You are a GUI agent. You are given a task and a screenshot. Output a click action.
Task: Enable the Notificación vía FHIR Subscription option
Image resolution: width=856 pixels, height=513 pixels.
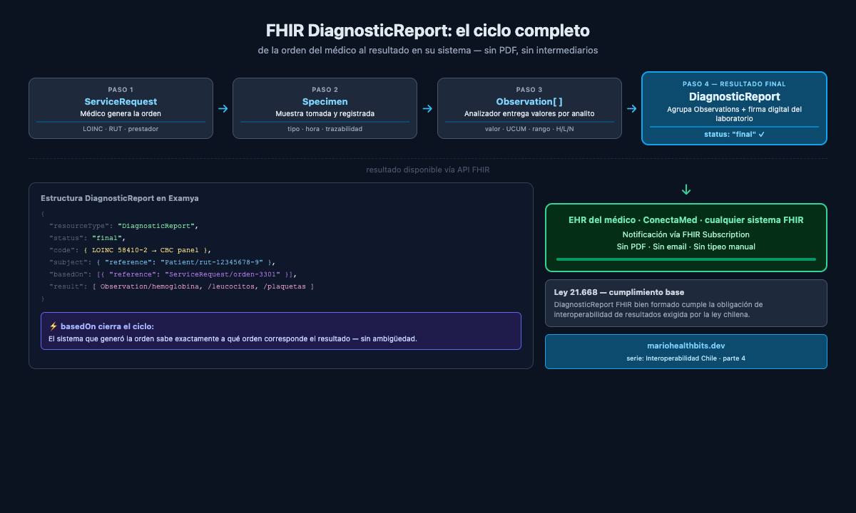click(686, 234)
